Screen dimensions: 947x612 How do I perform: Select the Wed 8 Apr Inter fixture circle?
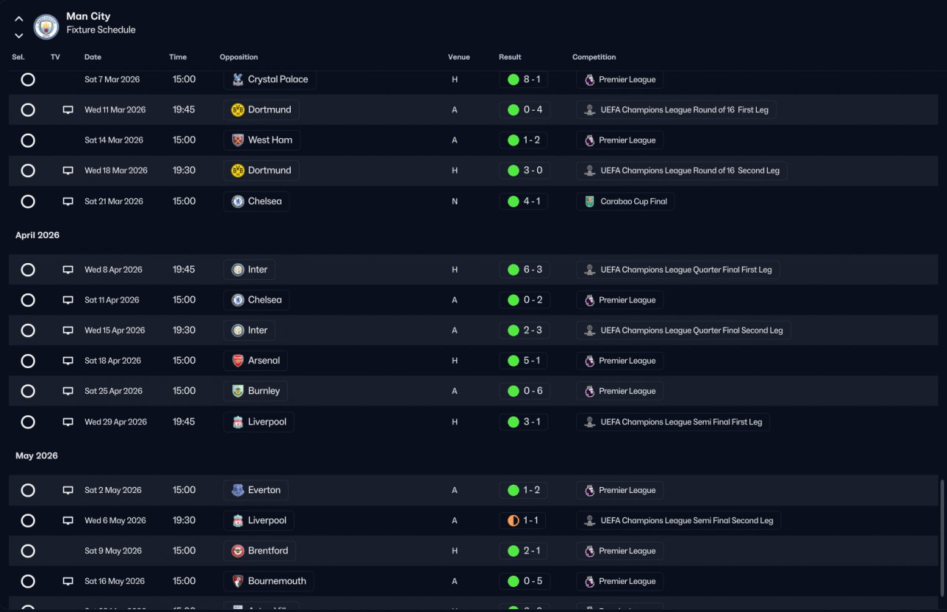(x=28, y=270)
